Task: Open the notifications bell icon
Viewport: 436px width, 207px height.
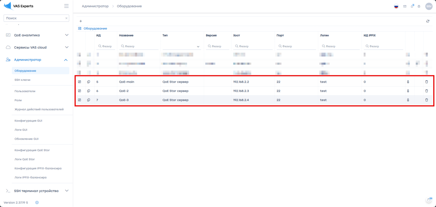Action: pos(412,6)
